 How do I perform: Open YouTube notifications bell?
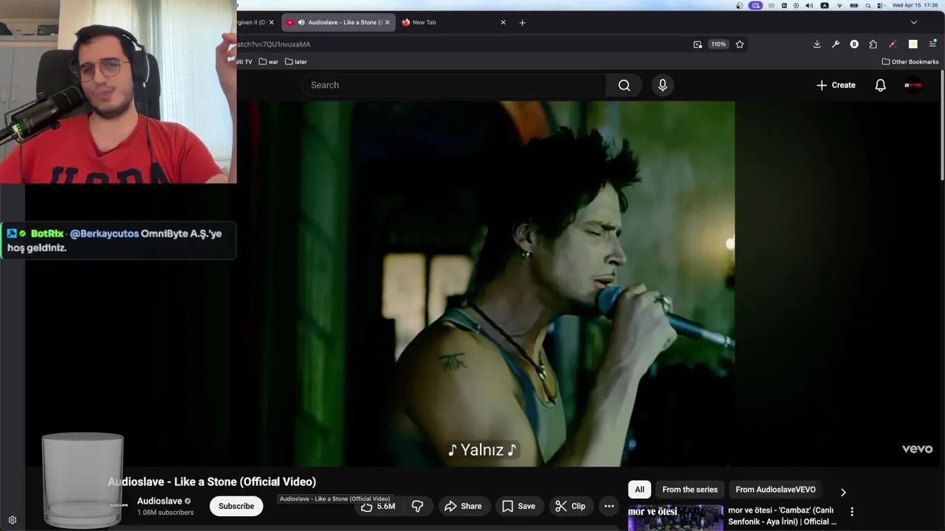880,85
